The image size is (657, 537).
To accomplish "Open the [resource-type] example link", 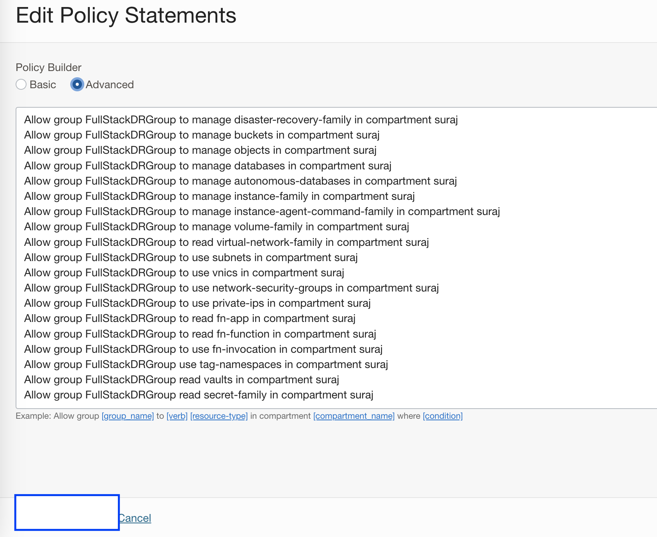I will pyautogui.click(x=219, y=416).
